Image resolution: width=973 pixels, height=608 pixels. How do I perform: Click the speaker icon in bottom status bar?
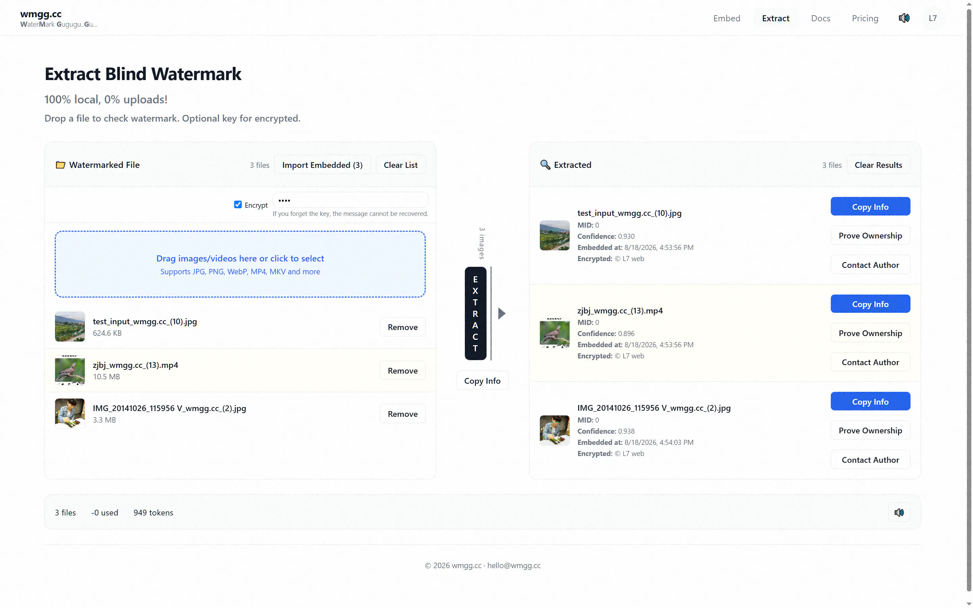tap(899, 512)
